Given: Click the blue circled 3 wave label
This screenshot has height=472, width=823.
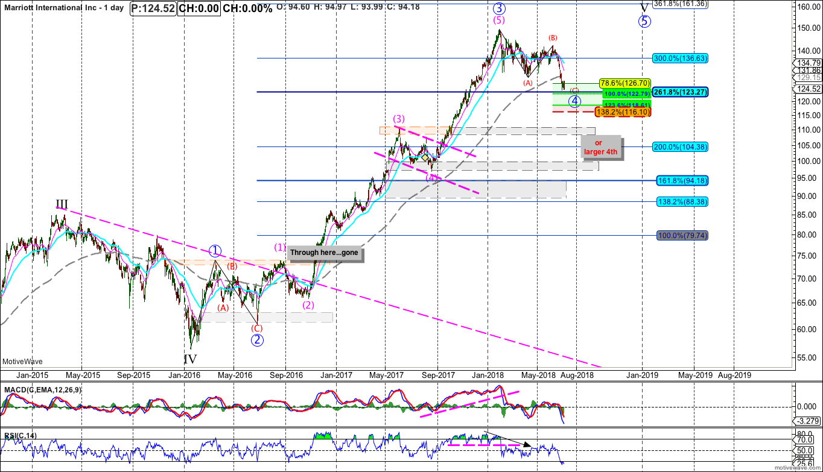Looking at the screenshot, I should click(x=498, y=8).
